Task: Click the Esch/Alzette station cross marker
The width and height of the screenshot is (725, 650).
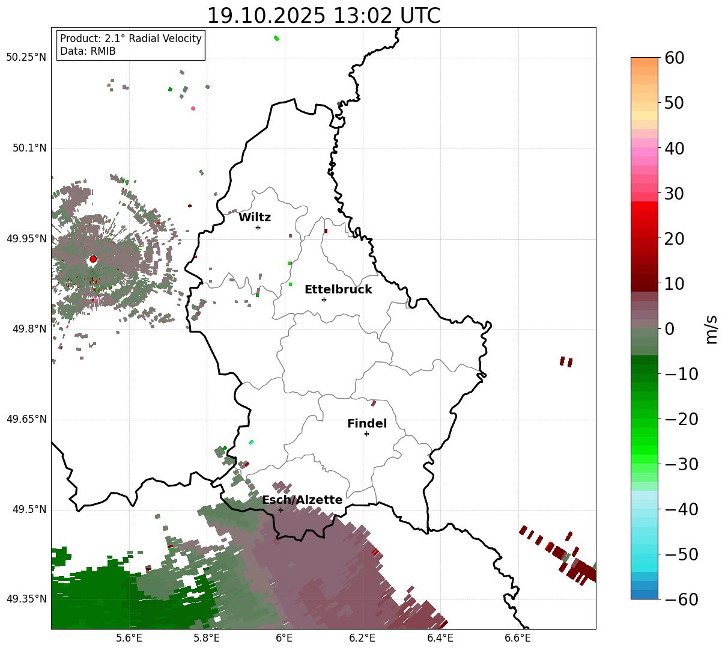Action: coord(281,510)
